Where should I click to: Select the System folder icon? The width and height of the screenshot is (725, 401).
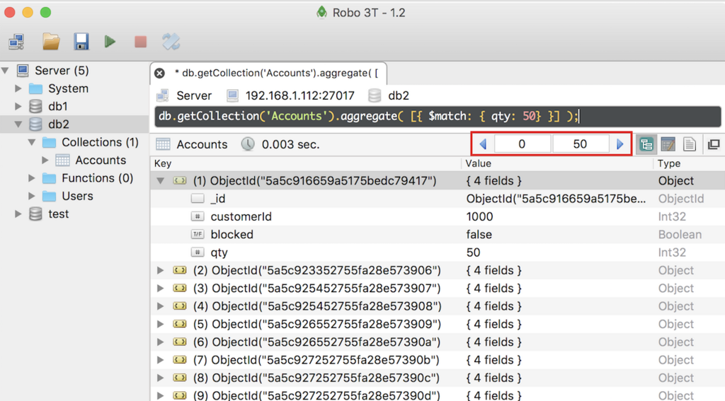click(35, 88)
